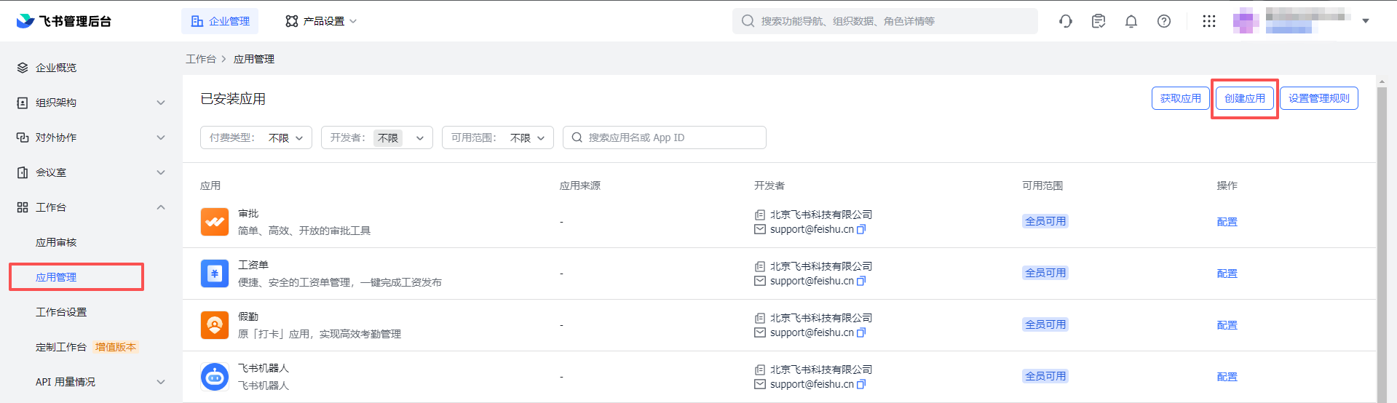Copy the 审批 developer support email
This screenshot has width=1397, height=403.
click(861, 229)
